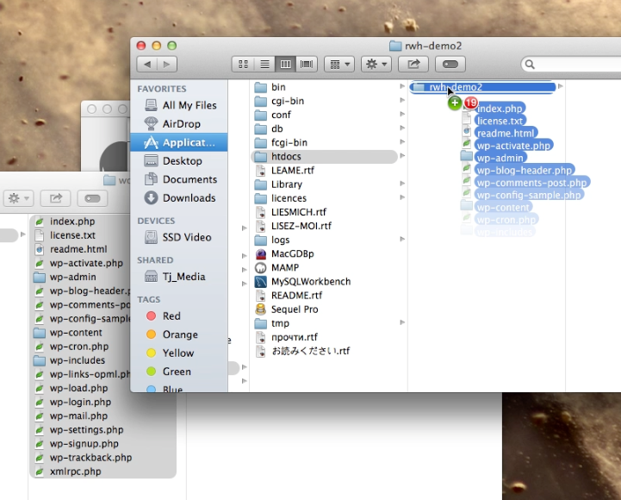The image size is (621, 500).
Task: Expand the cgi-bin folder arrow
Action: tap(402, 101)
